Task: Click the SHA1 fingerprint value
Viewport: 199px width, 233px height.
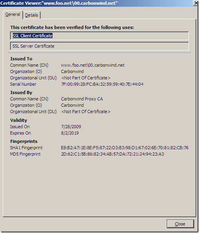Action: point(125,148)
